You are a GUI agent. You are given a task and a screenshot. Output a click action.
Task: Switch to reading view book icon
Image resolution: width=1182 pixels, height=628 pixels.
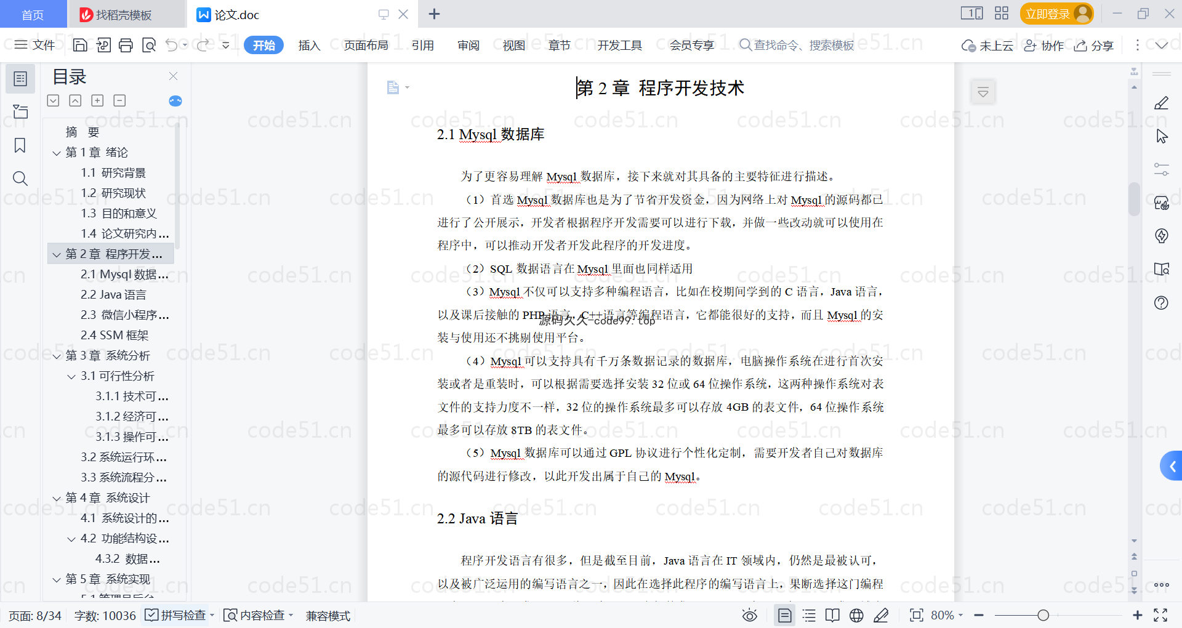pos(832,615)
